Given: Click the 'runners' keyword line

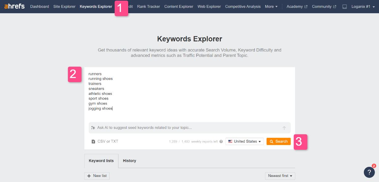Looking at the screenshot, I should [x=95, y=74].
